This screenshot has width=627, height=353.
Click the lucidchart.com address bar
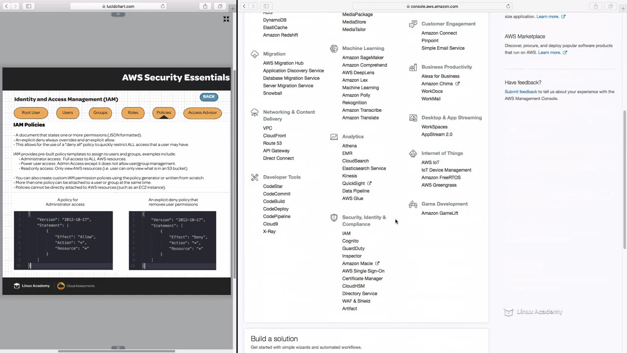pos(118,6)
